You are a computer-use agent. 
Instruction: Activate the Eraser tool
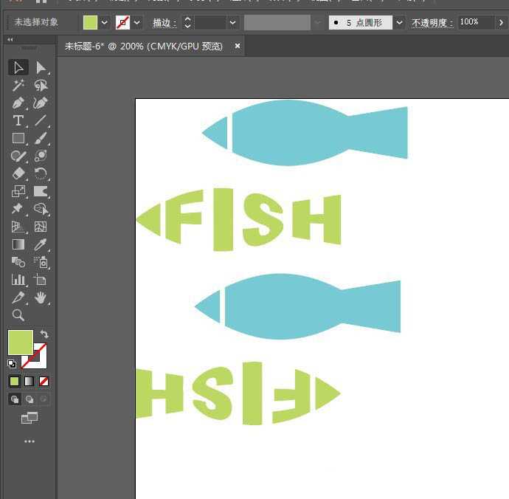[18, 174]
